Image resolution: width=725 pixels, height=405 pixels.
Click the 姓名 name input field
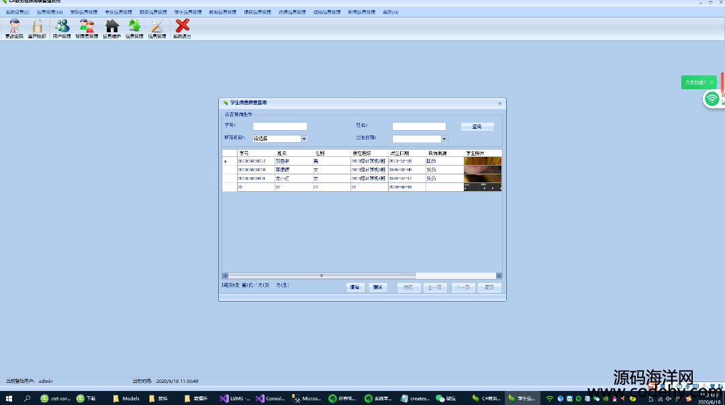(419, 126)
